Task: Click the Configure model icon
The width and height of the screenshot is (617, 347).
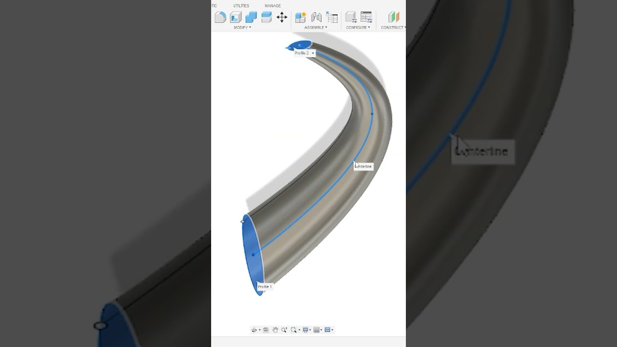Action: tap(351, 17)
